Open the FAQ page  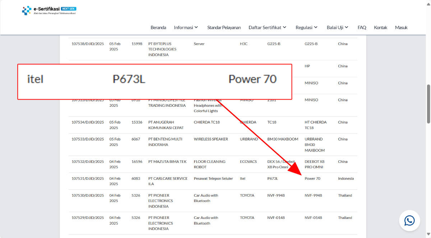pos(362,27)
